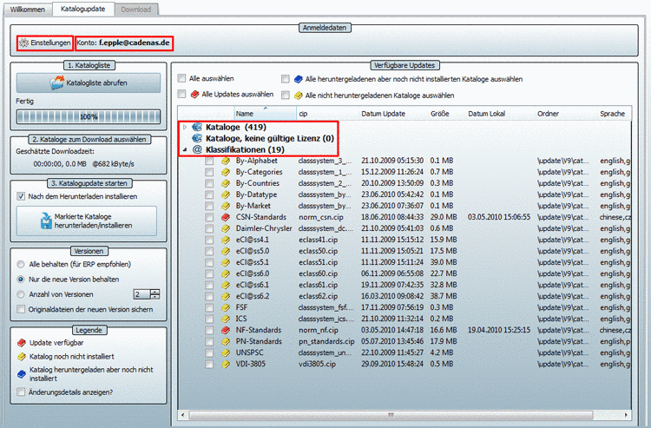Screen dimensions: 651x428
Task: Click the Ordner column header
Action: click(548, 114)
